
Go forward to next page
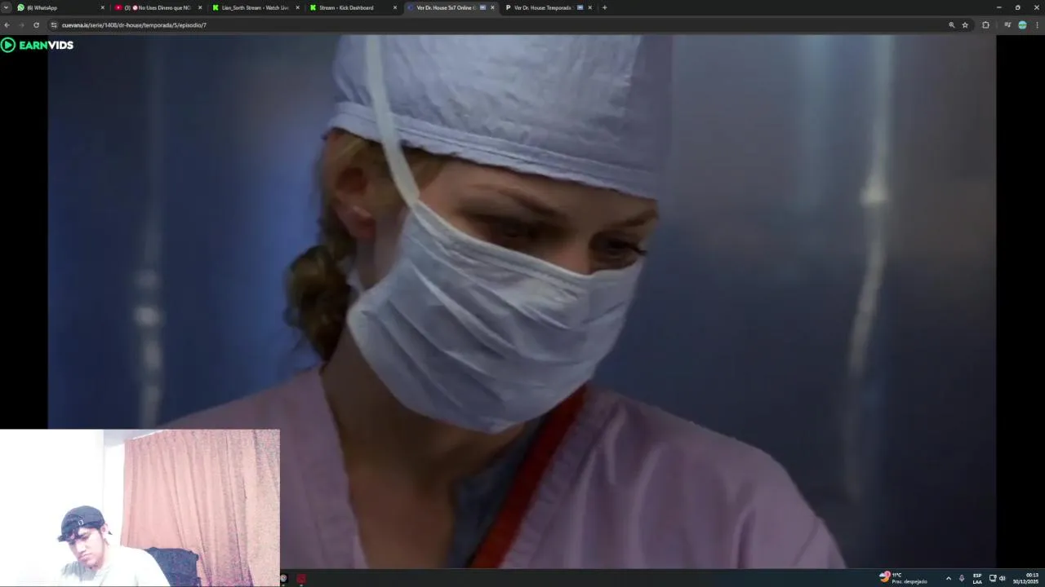(21, 25)
